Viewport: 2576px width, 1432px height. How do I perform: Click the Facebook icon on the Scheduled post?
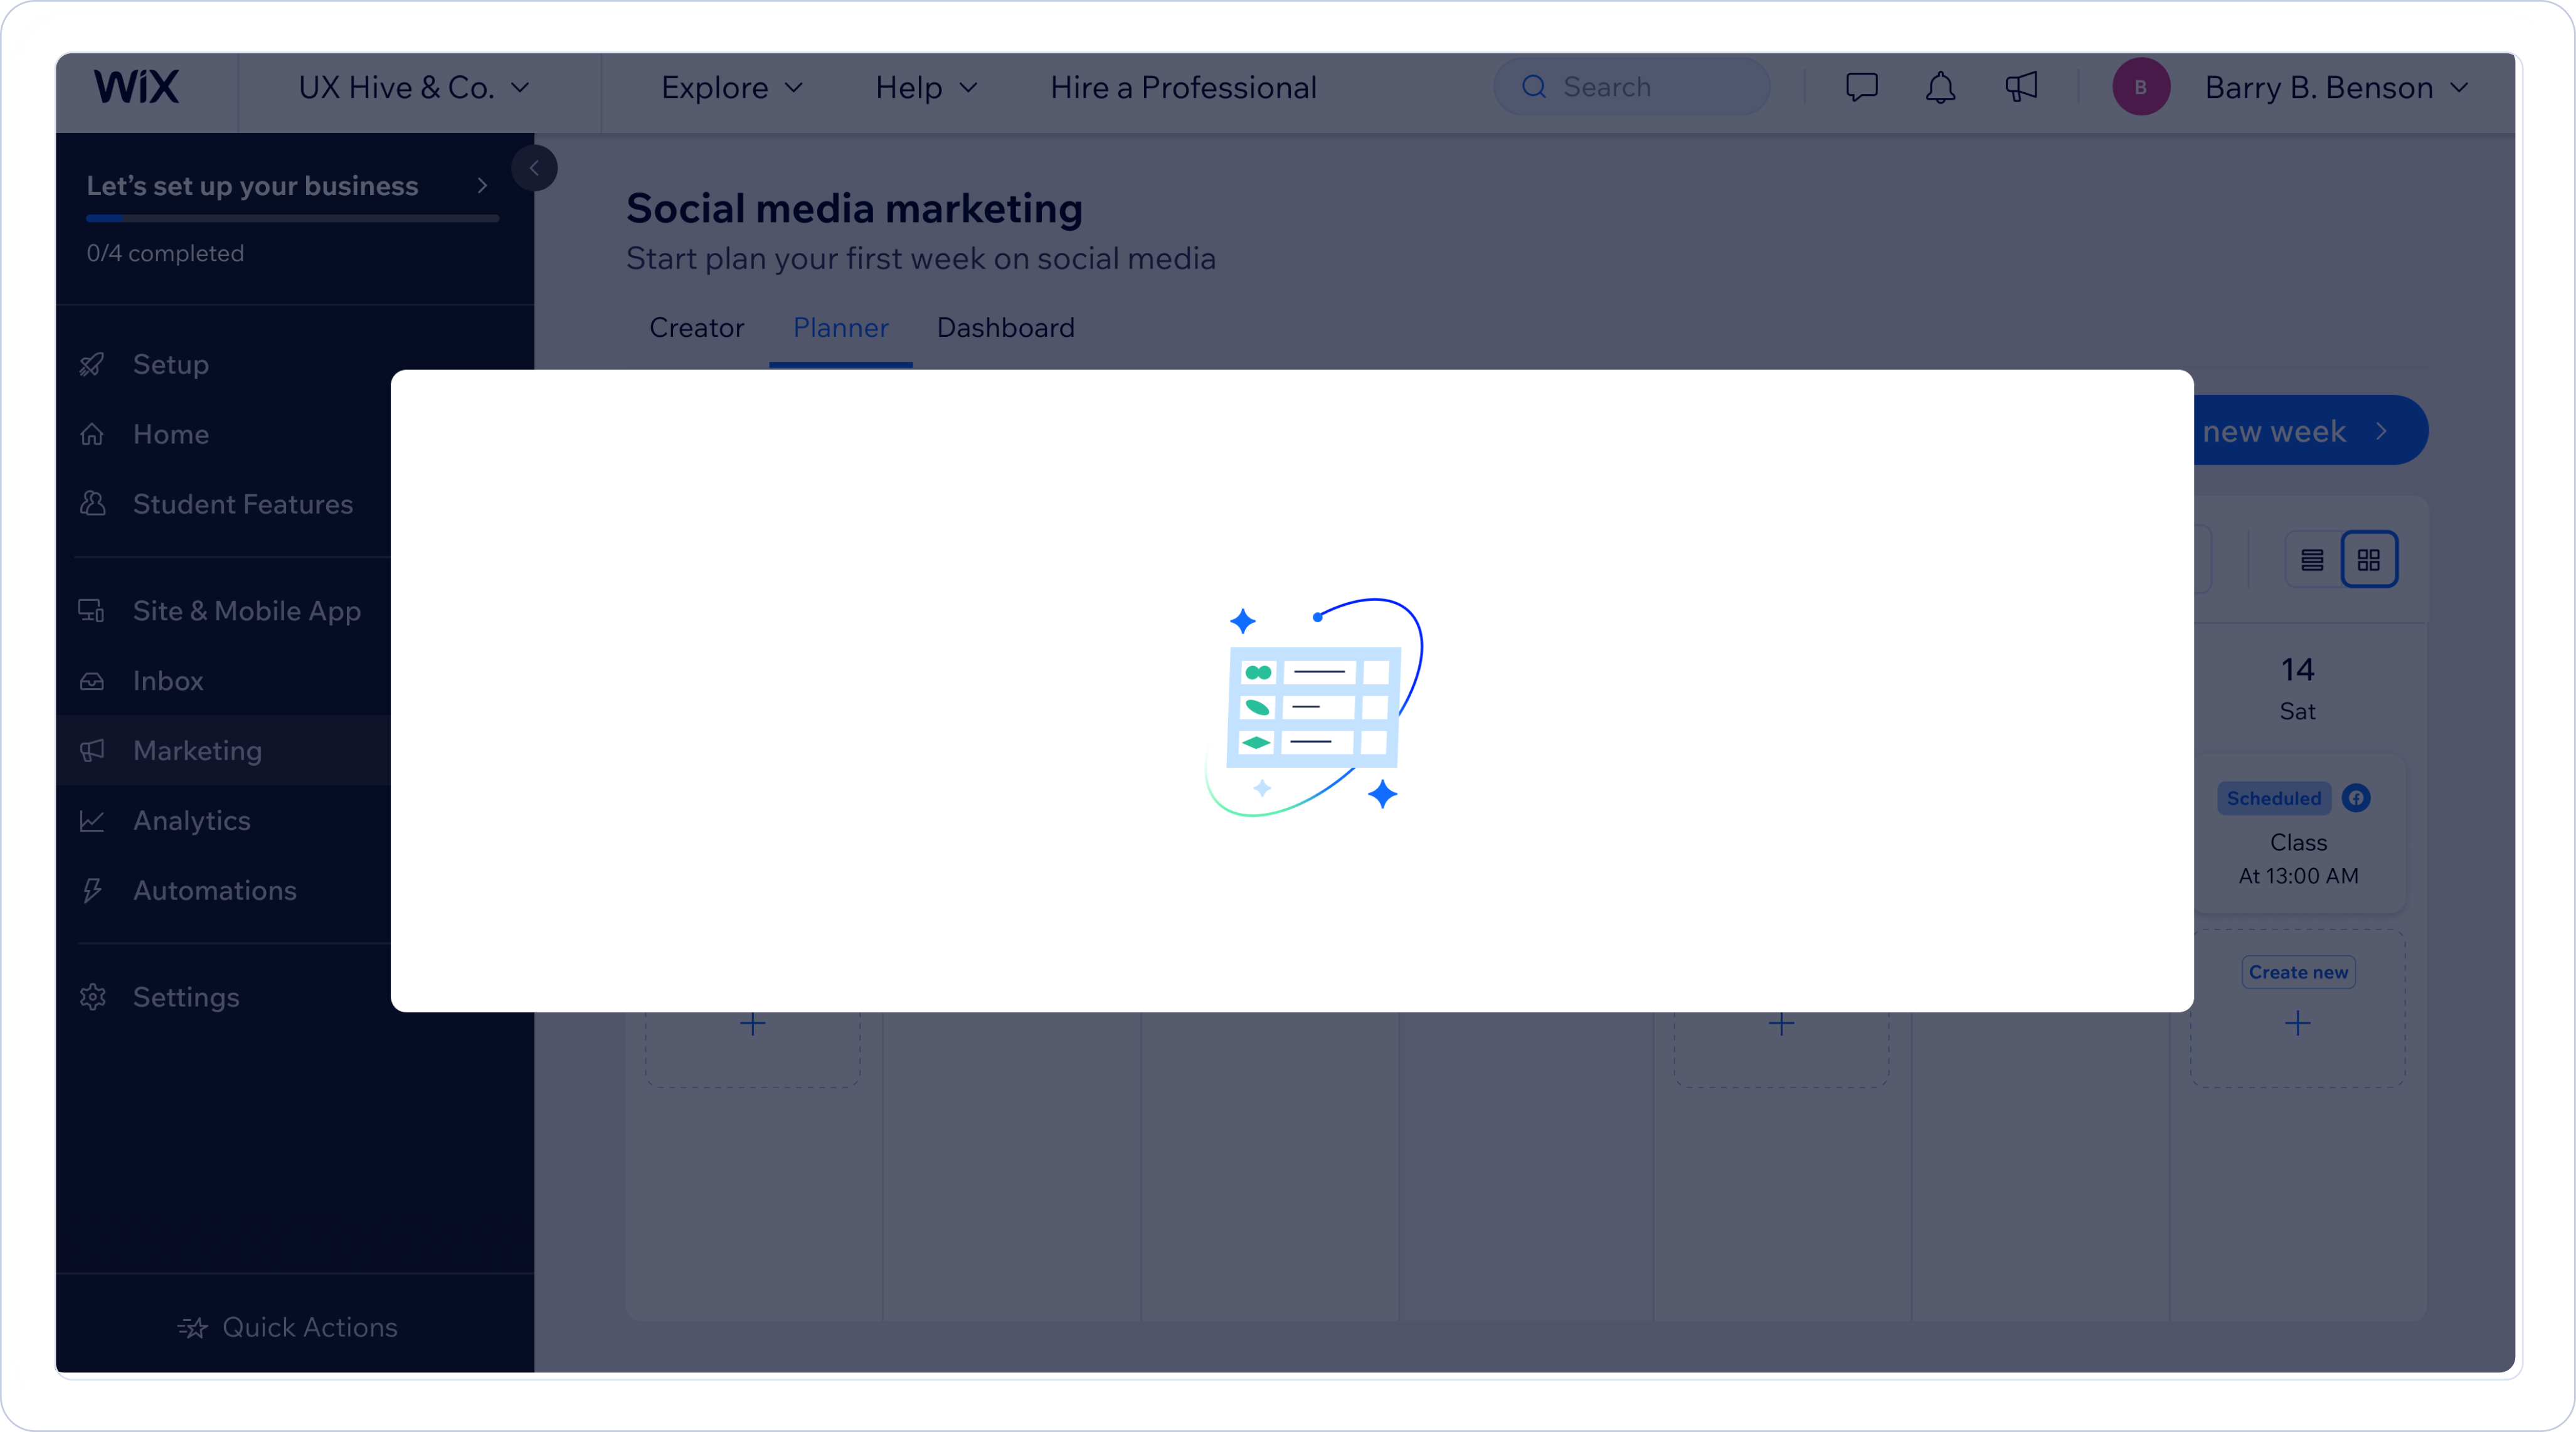coord(2356,798)
